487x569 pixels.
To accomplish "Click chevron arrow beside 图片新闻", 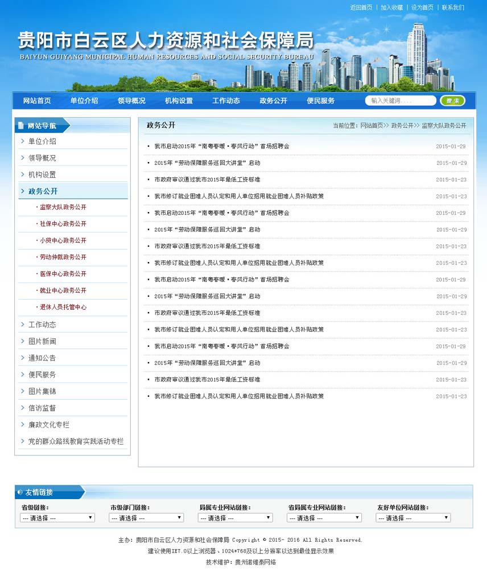I will point(22,341).
